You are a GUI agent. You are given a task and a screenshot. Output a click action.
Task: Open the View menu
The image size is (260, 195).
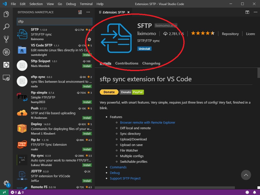click(50, 4)
